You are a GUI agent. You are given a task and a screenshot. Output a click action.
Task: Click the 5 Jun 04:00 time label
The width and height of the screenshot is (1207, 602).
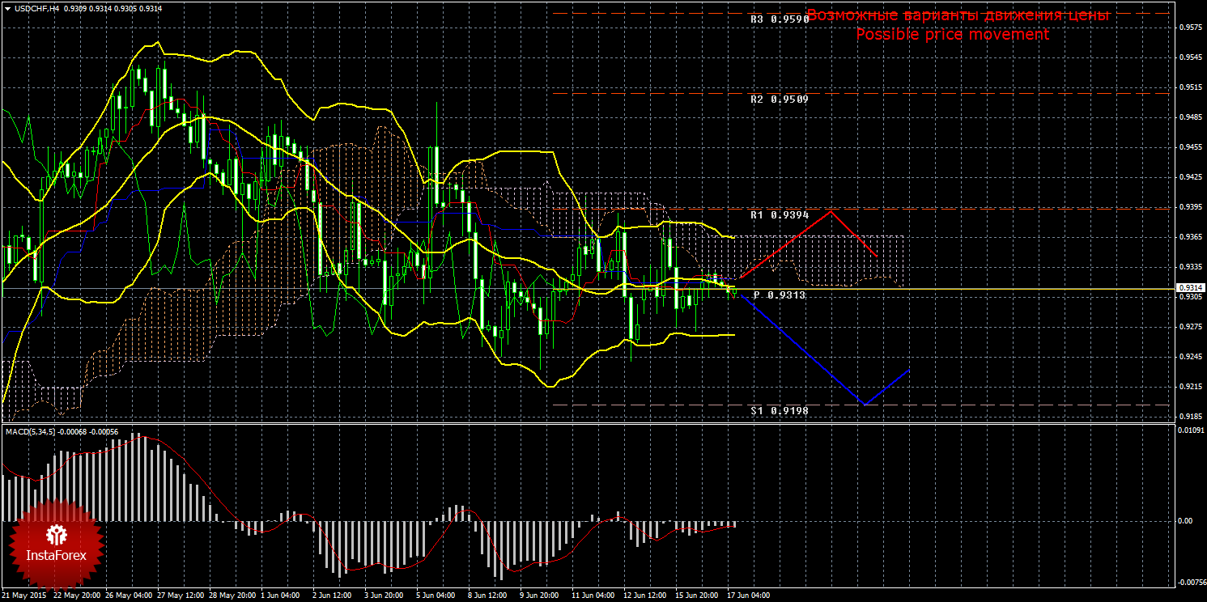pyautogui.click(x=433, y=596)
